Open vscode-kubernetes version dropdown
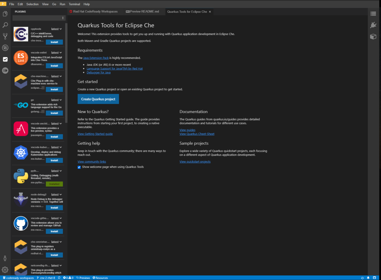381x280 pixels. pos(57,147)
